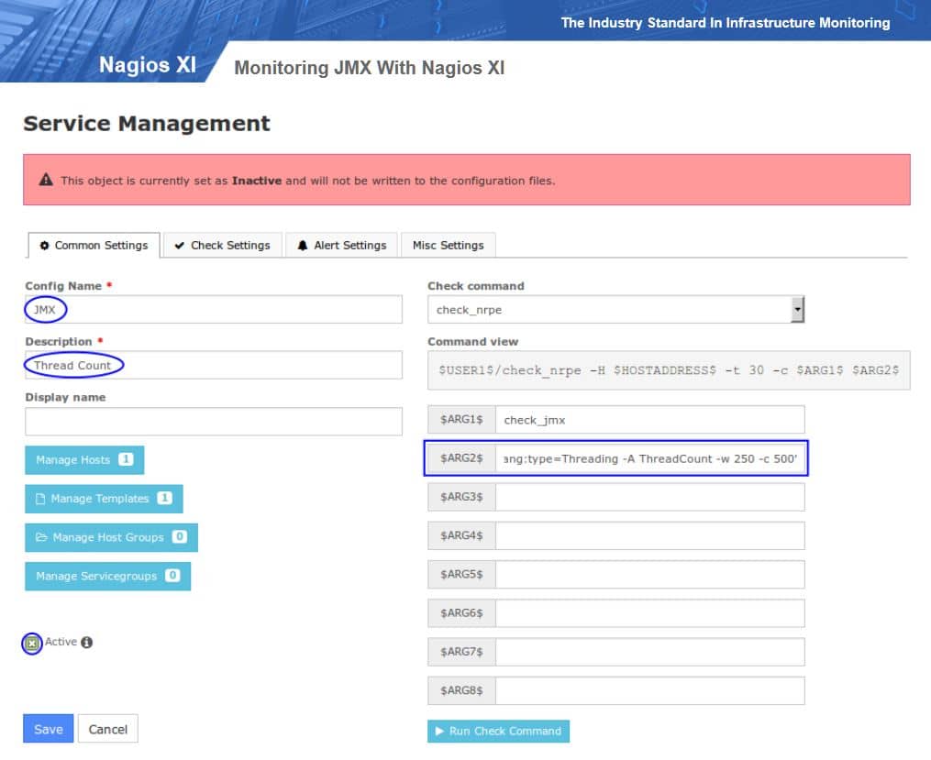The height and width of the screenshot is (760, 931).
Task: Click the checkmark icon on Check Settings tab
Action: [179, 245]
